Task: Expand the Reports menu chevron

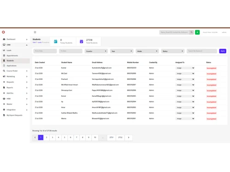Action: [x=27, y=88]
